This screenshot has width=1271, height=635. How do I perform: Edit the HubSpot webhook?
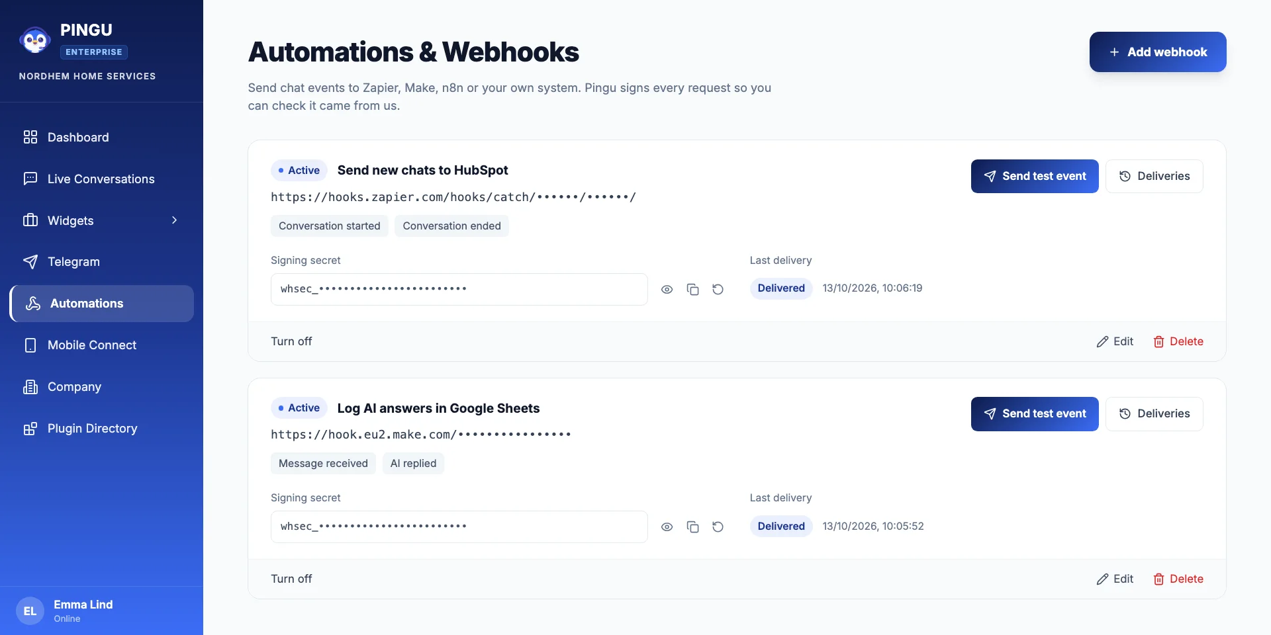(x=1115, y=341)
